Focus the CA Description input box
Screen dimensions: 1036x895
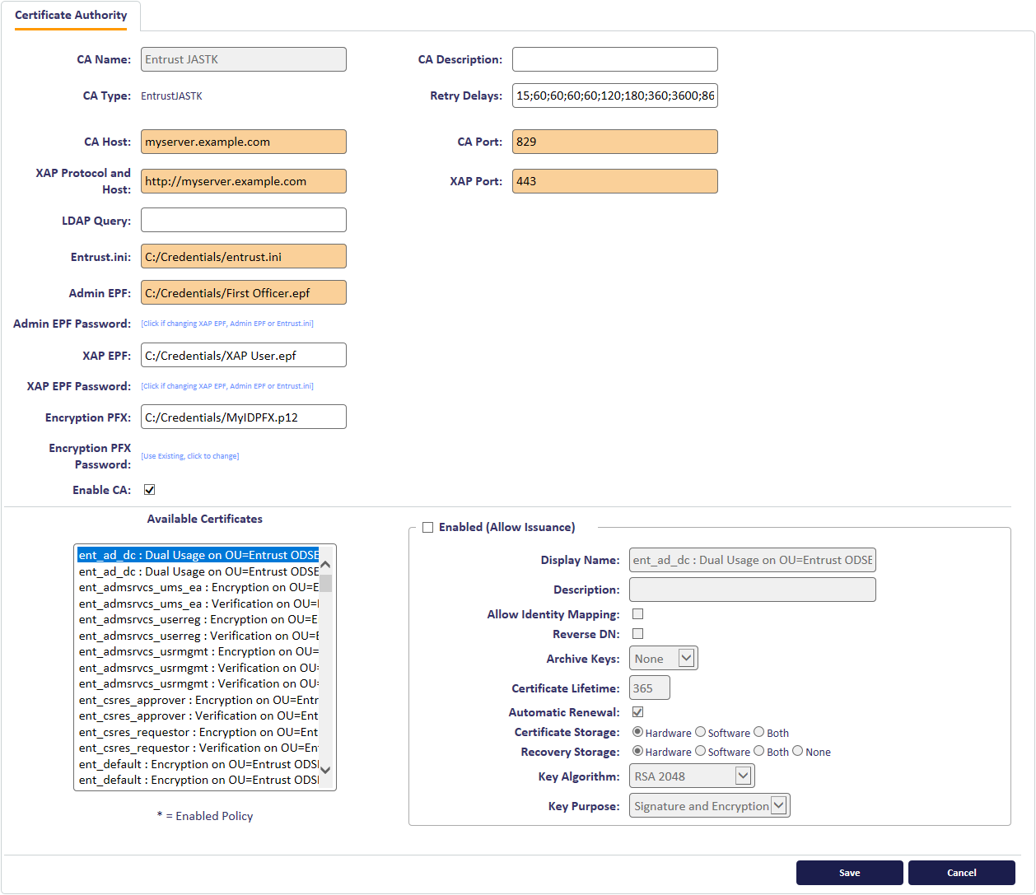pyautogui.click(x=615, y=59)
